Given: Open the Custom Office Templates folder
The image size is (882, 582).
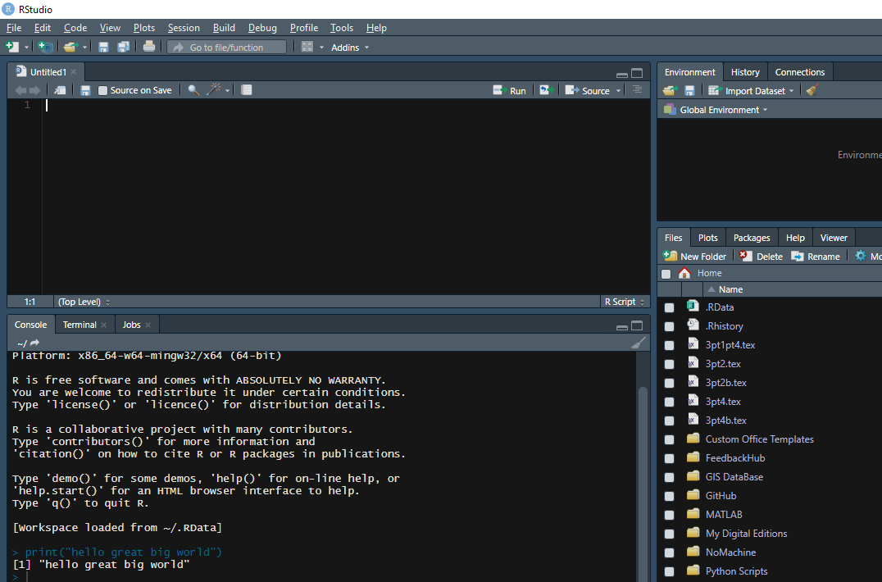Looking at the screenshot, I should (759, 439).
